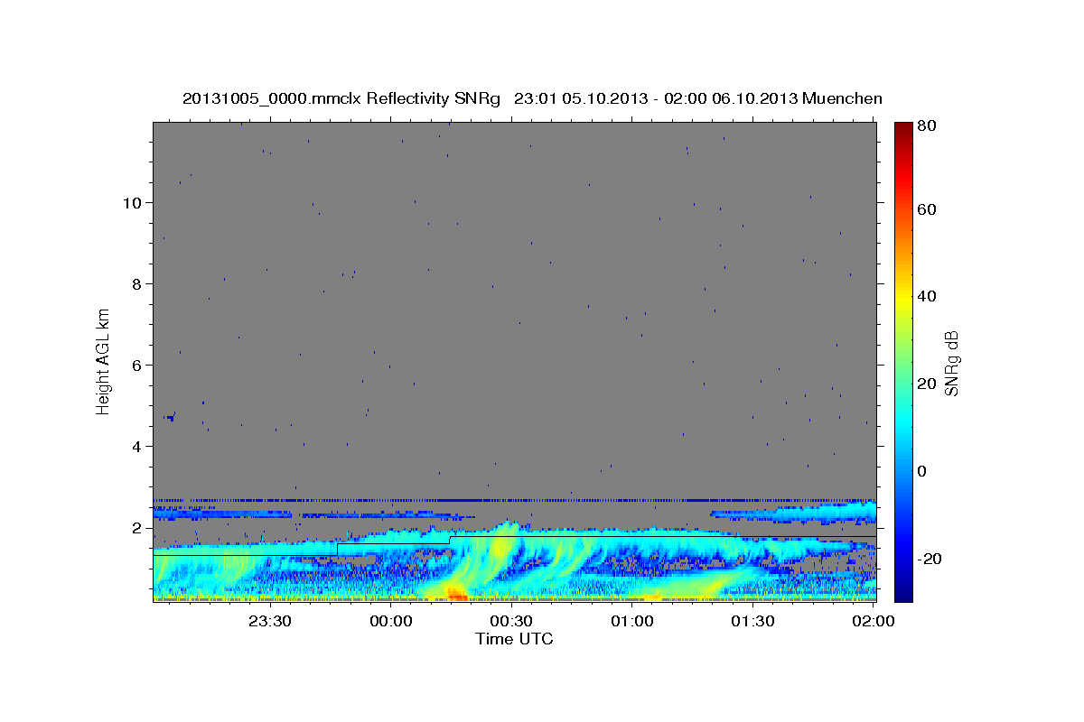Screen dimensions: 1084x722
Task: Click the colorbar value 80
Action: [x=927, y=125]
